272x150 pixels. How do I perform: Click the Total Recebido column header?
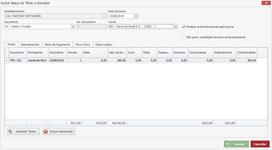247,52
